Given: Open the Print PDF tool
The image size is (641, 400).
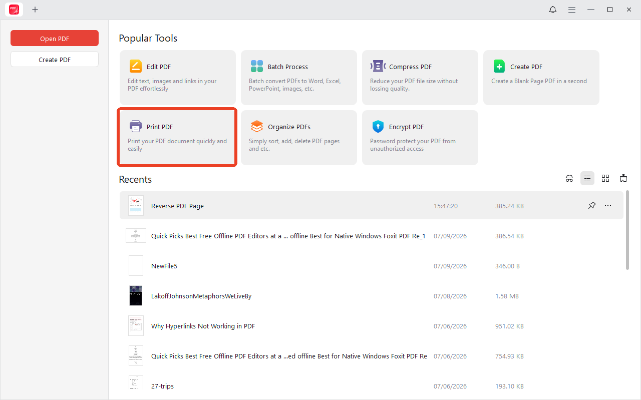Looking at the screenshot, I should [x=177, y=138].
